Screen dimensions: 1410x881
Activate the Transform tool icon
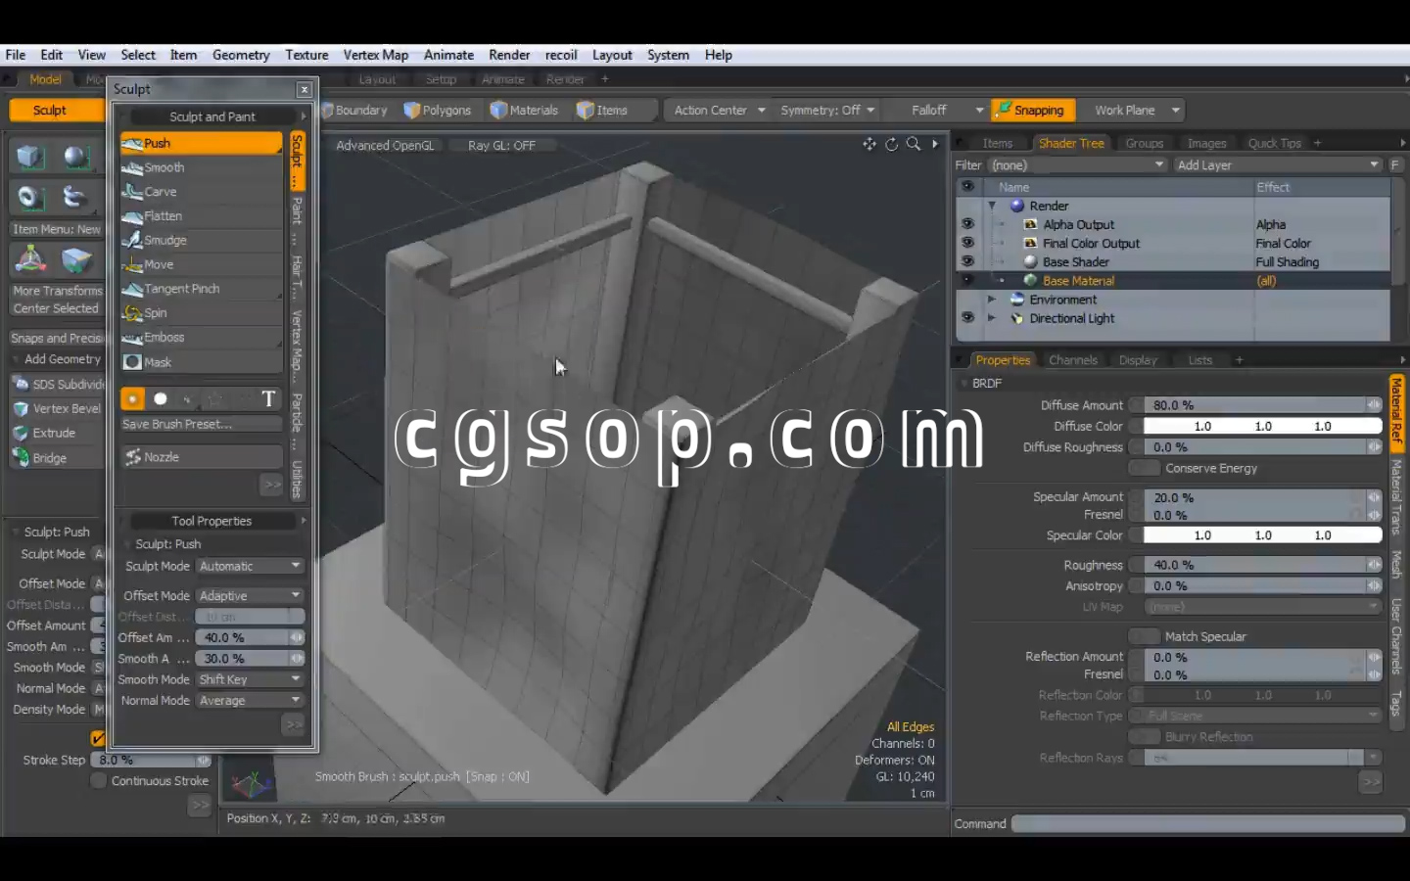(x=29, y=260)
